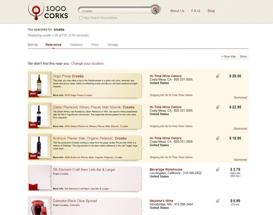The image size is (273, 215).
Task: Open the Grgic Posip bottle thumbnail
Action: pos(39,84)
